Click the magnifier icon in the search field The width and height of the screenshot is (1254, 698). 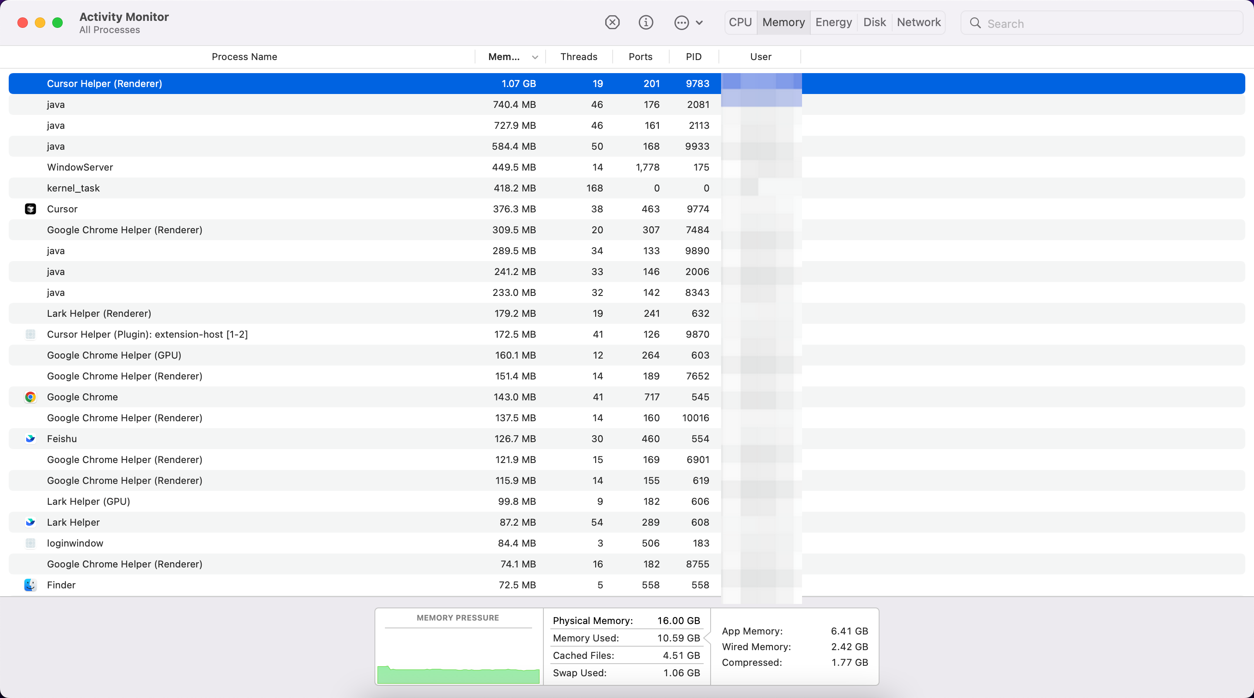point(975,23)
